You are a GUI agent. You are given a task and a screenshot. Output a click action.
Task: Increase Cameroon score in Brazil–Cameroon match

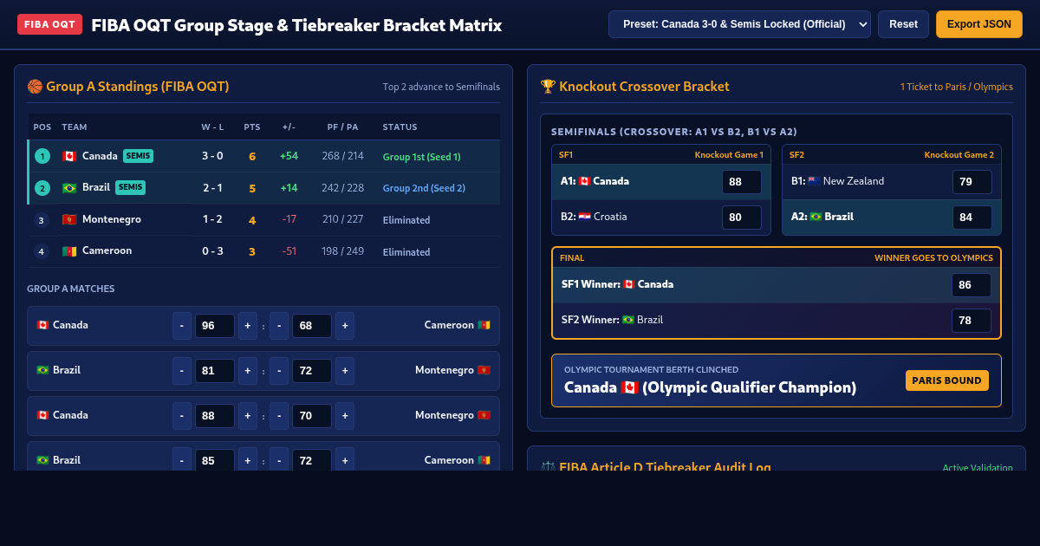tap(345, 459)
